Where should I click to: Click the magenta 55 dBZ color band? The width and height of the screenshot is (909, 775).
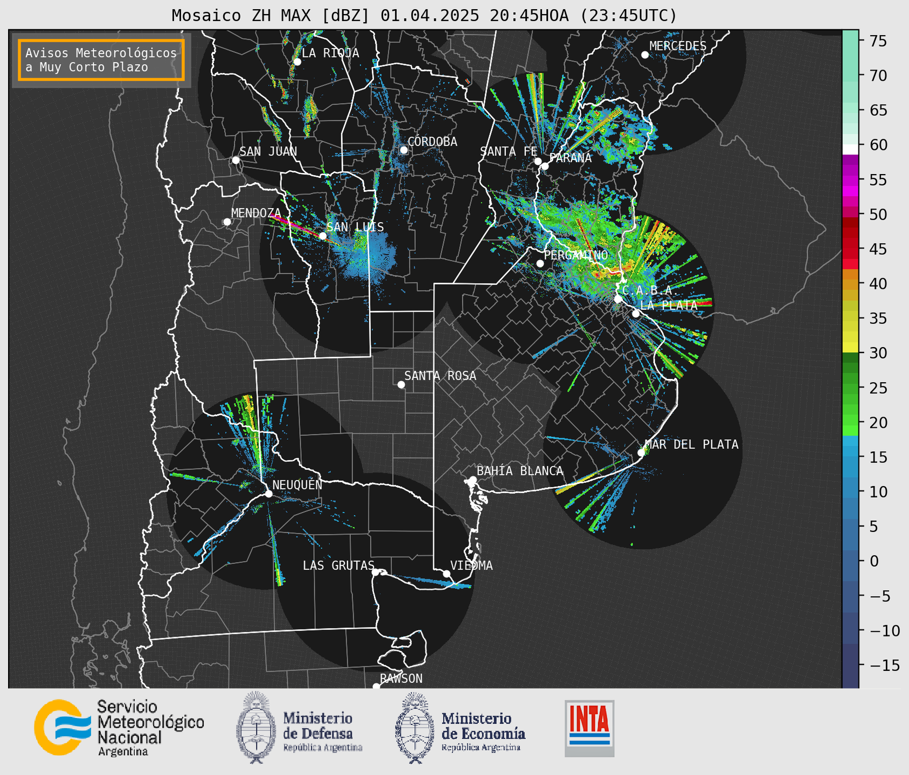pyautogui.click(x=850, y=180)
